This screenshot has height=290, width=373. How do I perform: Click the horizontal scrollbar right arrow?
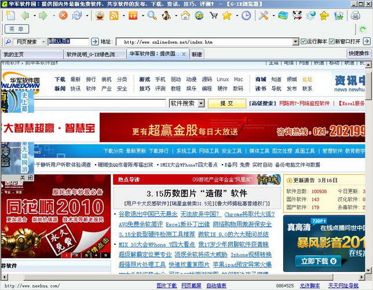(x=361, y=277)
